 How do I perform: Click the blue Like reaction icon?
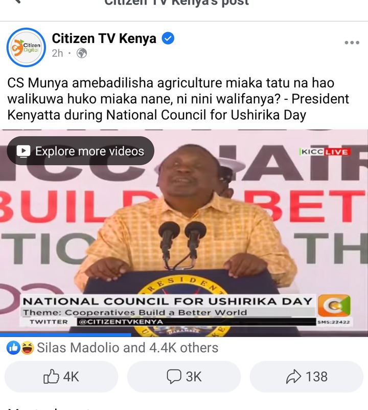pos(13,348)
